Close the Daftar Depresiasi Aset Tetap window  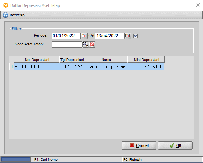pyautogui.click(x=198, y=5)
